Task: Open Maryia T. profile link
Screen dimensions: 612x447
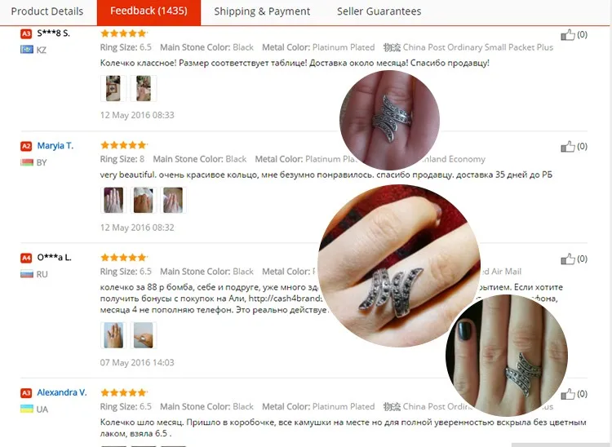Action: click(55, 146)
